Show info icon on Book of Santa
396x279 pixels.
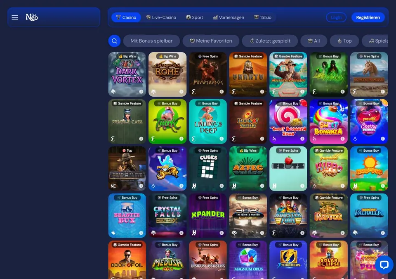[x=262, y=139]
